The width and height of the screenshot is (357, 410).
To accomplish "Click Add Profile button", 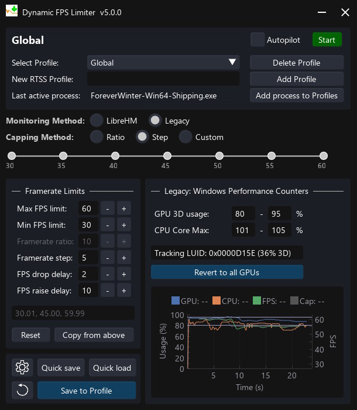I will click(297, 79).
